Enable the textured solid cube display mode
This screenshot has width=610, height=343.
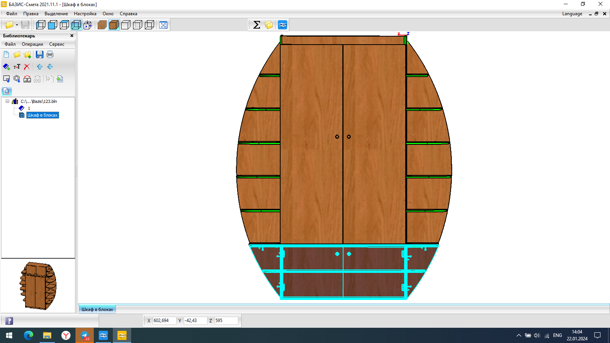(x=114, y=25)
